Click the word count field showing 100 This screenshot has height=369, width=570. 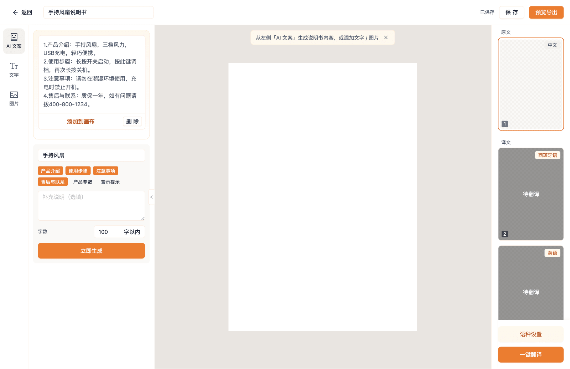pos(107,232)
